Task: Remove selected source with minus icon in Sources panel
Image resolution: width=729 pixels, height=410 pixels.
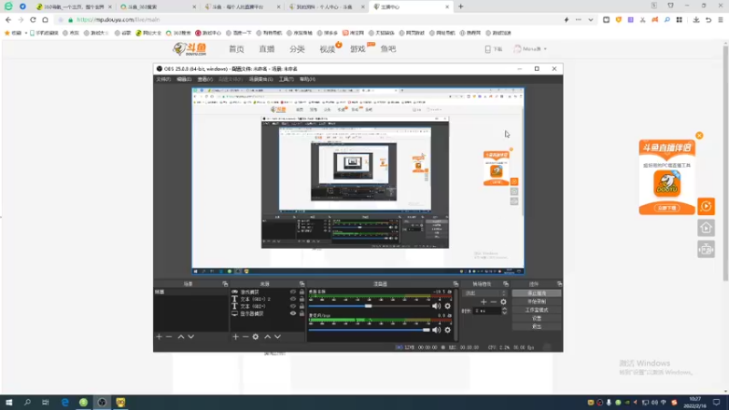Action: pos(245,336)
